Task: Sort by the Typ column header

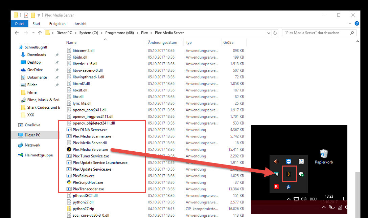Action: [x=189, y=43]
